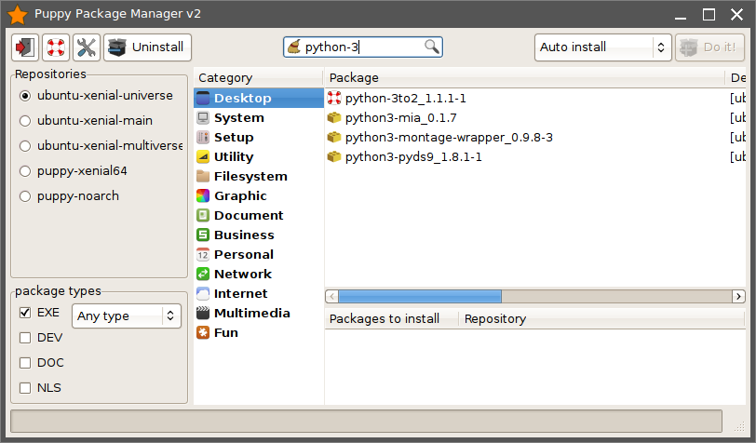This screenshot has height=443, width=756.
Task: Click the orange star window icon
Action: [x=18, y=14]
